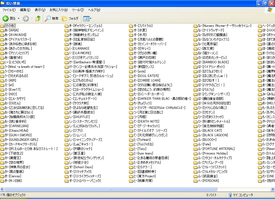Select folder icon of し・[SHUFFLE!]
This screenshot has width=275, height=199.
(67, 117)
